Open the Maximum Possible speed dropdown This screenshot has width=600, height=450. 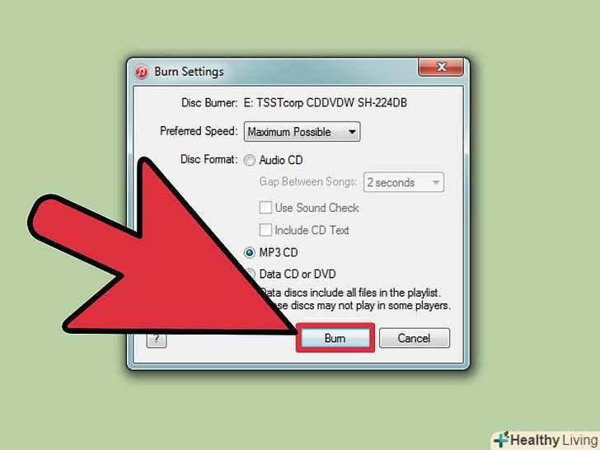(x=302, y=132)
